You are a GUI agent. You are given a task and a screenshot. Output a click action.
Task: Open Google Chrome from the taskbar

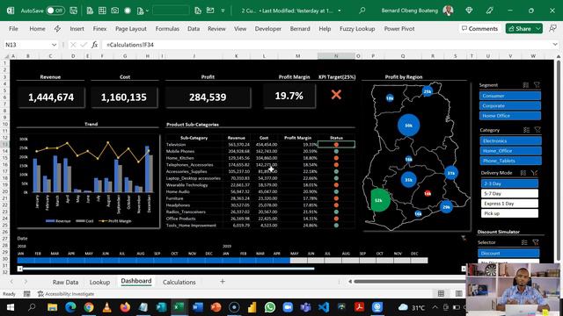[x=89, y=307]
